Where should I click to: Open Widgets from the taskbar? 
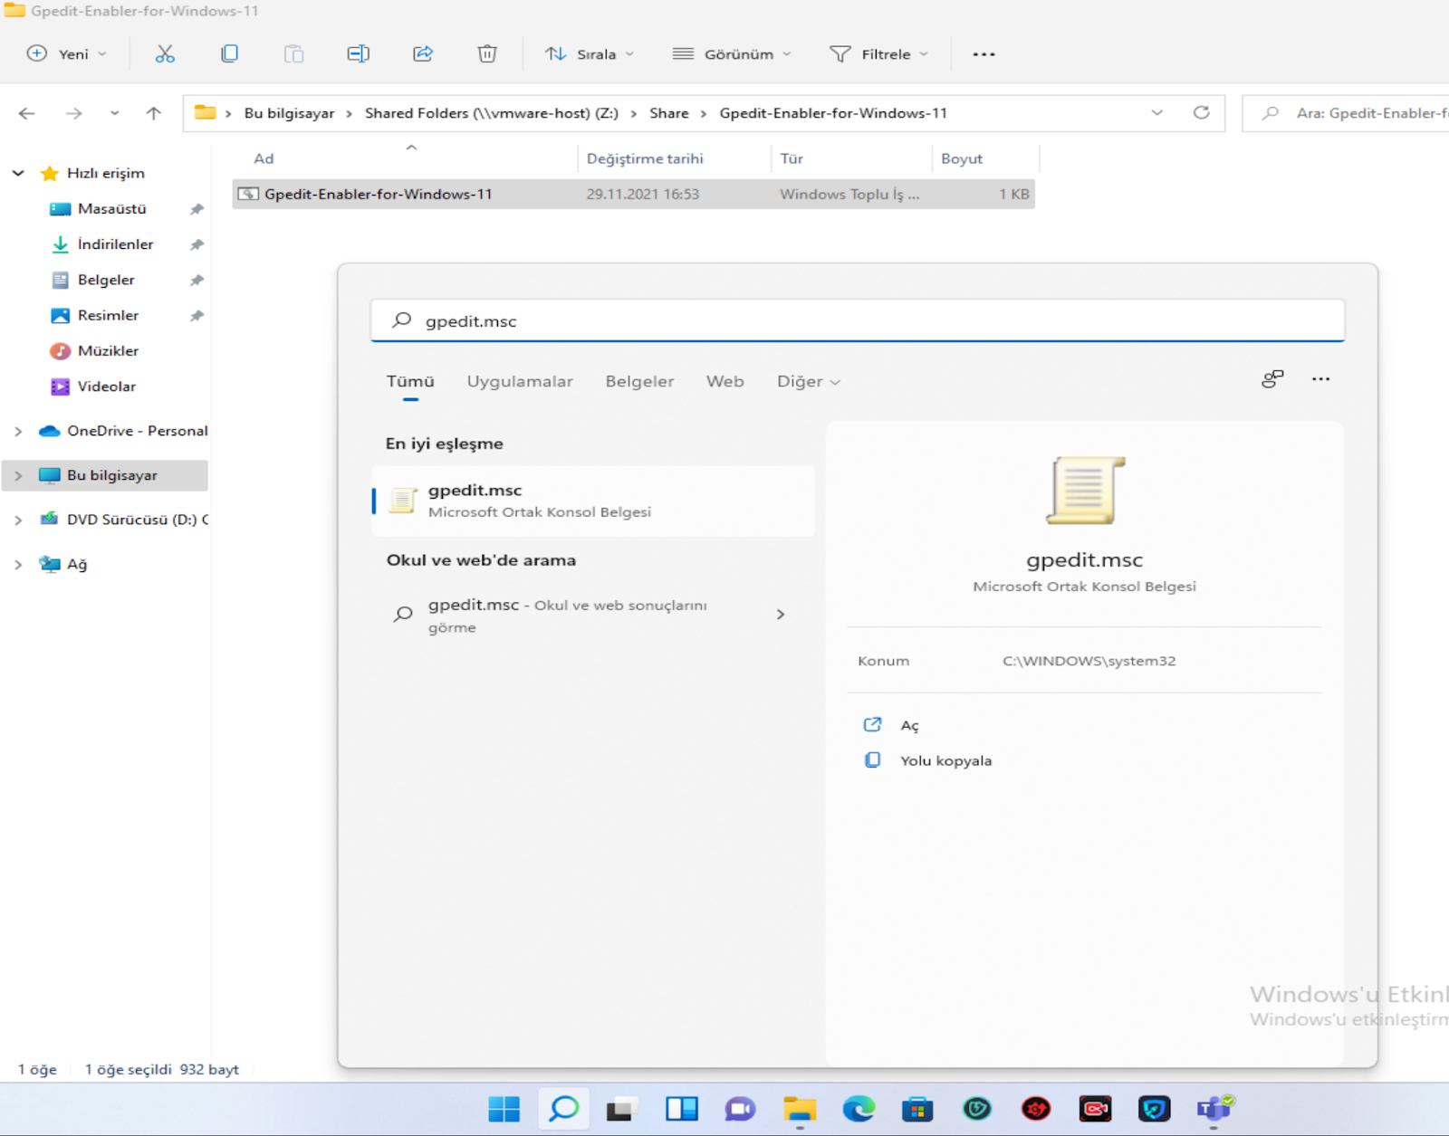pos(681,1109)
